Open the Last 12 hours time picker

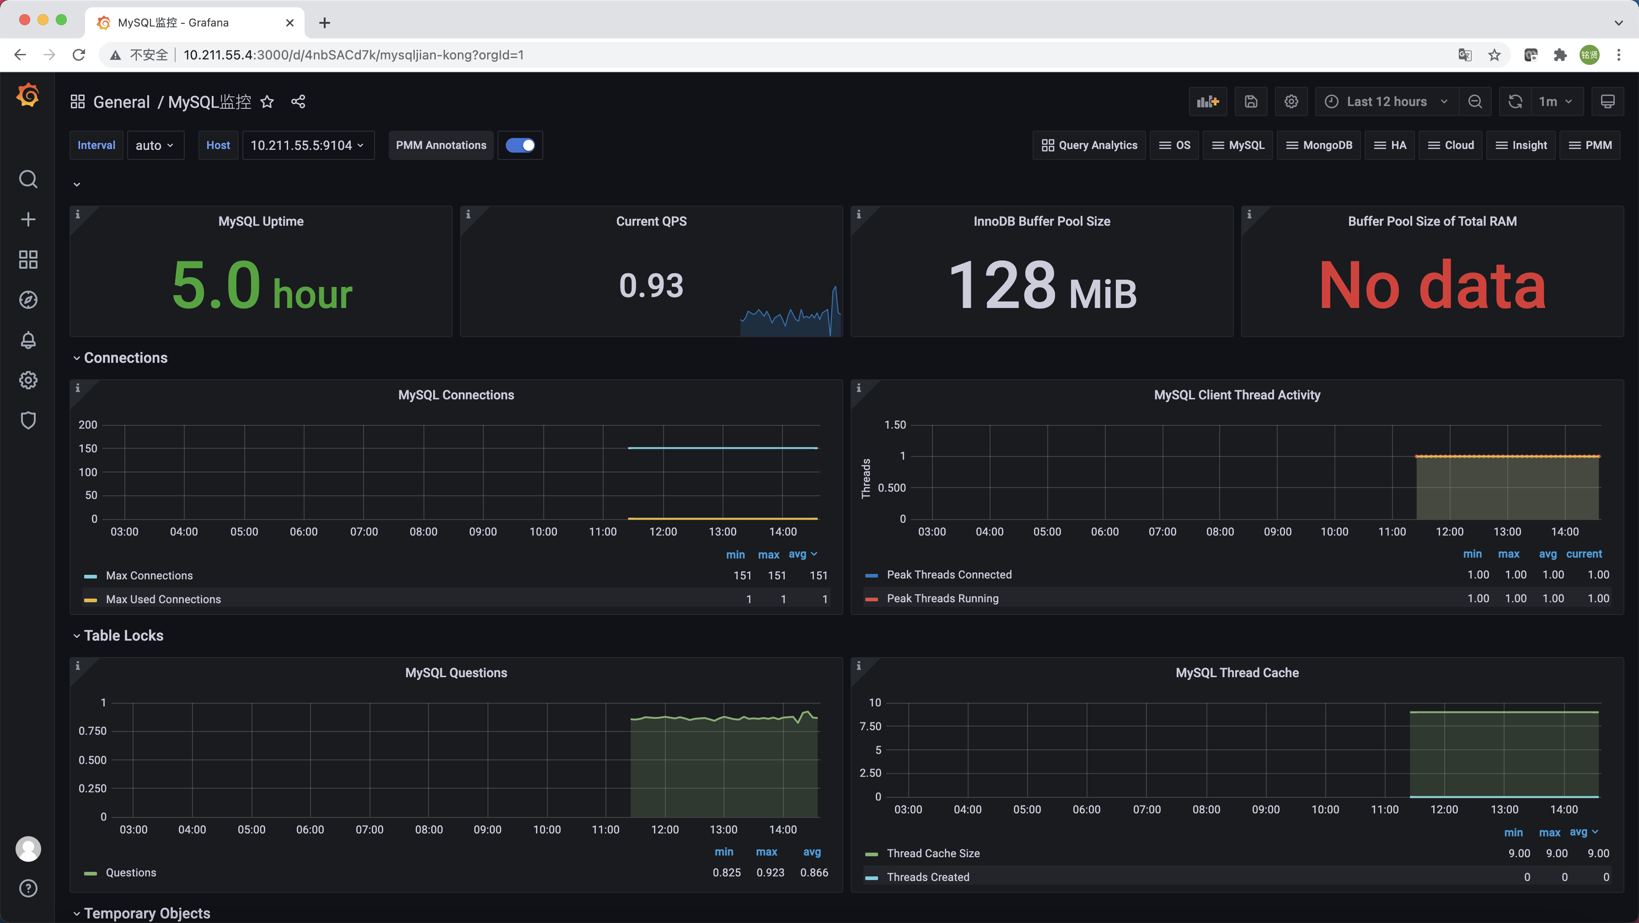pyautogui.click(x=1387, y=102)
